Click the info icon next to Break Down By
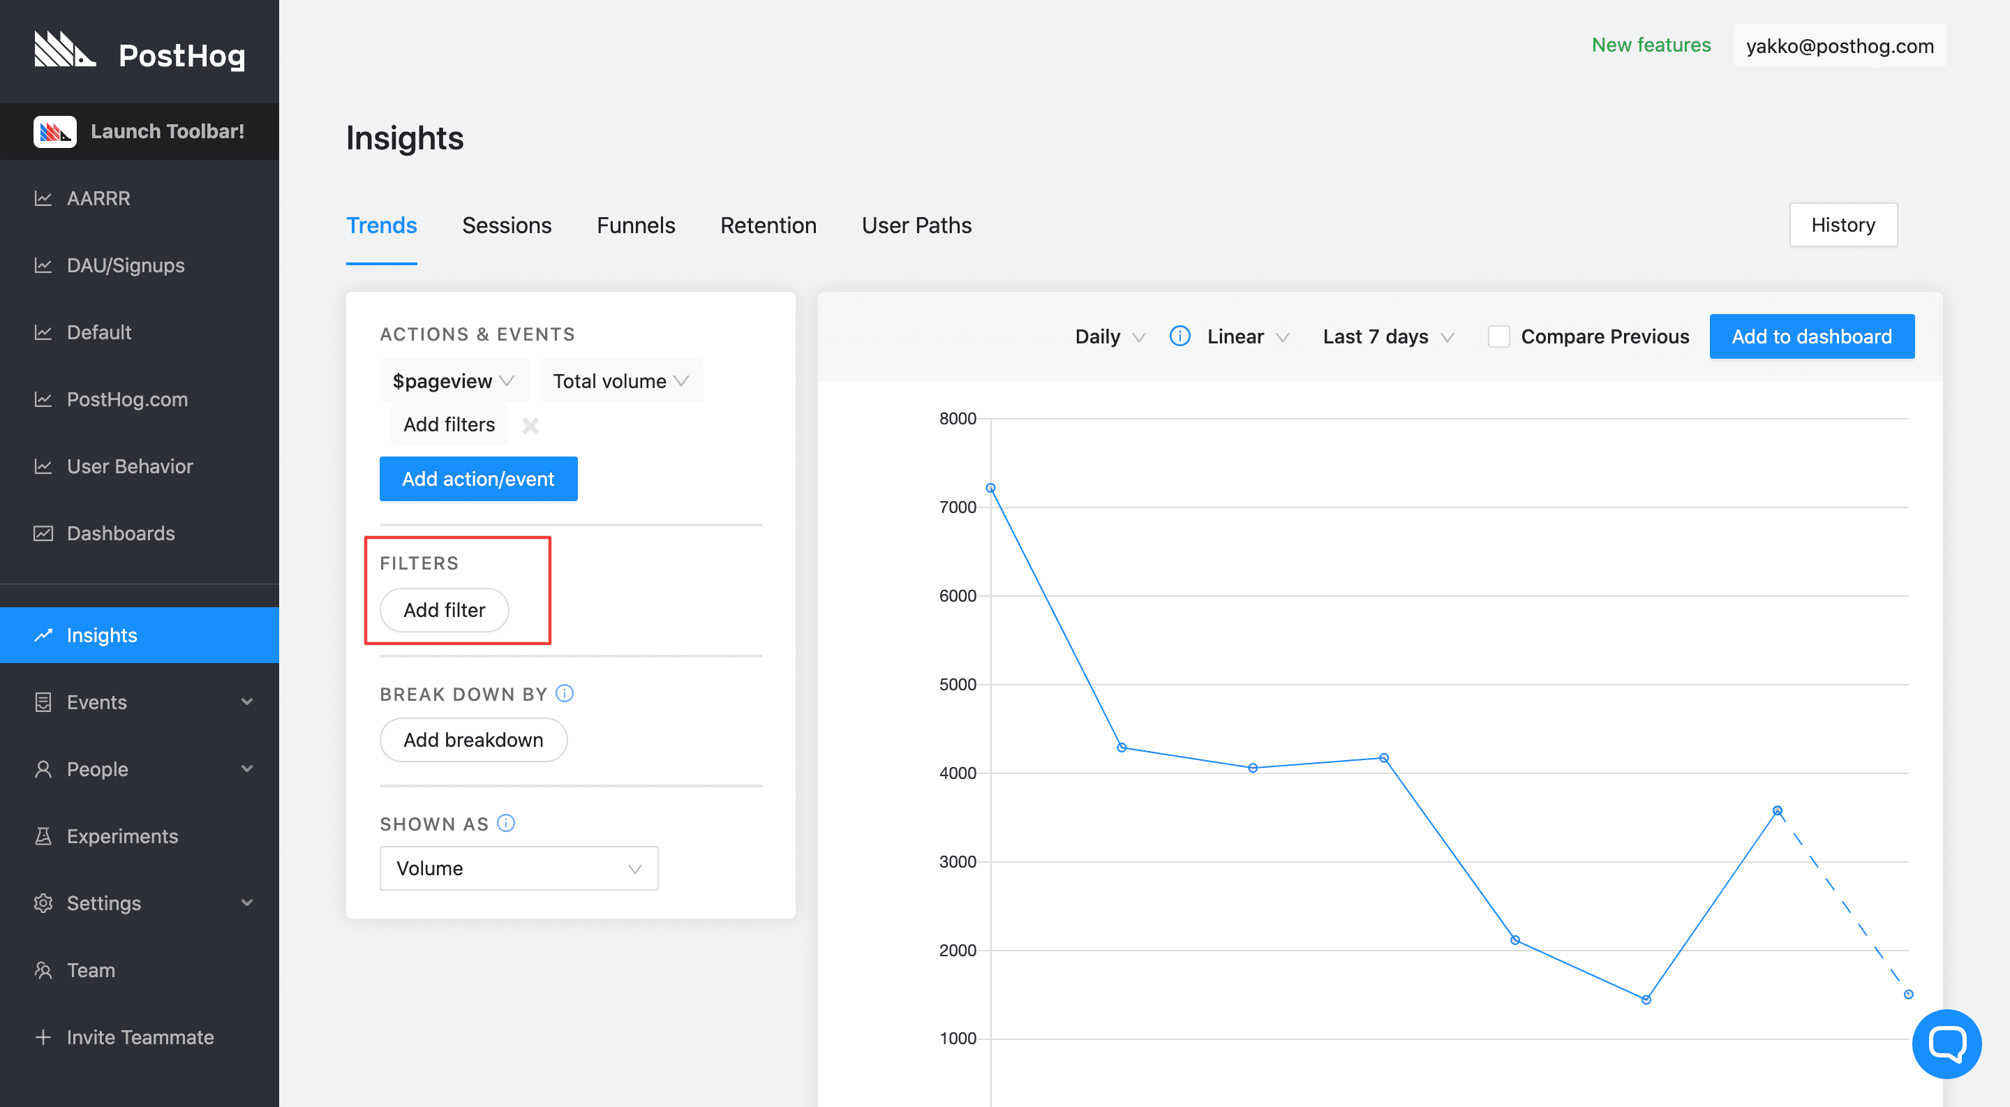Viewport: 2010px width, 1107px height. tap(565, 694)
